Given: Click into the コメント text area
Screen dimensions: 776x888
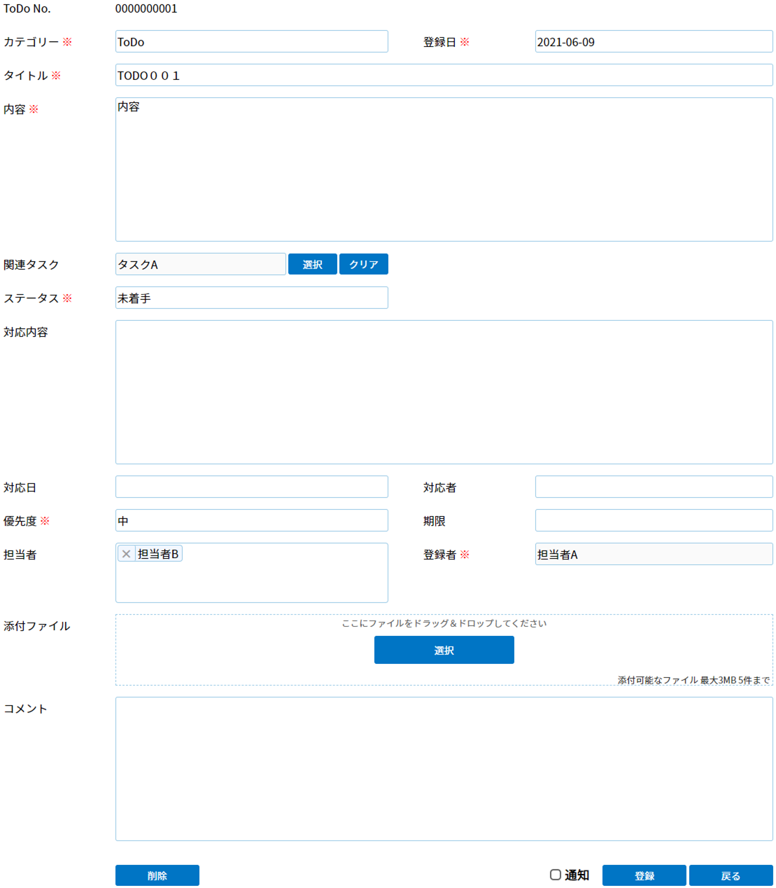Looking at the screenshot, I should tap(444, 769).
